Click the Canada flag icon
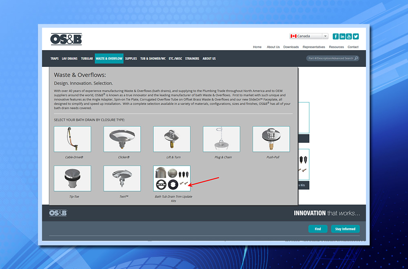 [293, 36]
